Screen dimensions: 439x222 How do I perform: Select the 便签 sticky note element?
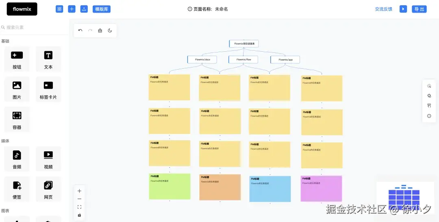tap(17, 189)
